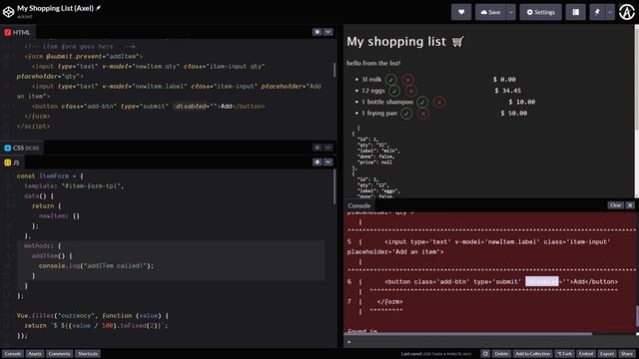This screenshot has width=639, height=359.
Task: Delete the 1 frying pan item
Action: pyautogui.click(x=423, y=113)
